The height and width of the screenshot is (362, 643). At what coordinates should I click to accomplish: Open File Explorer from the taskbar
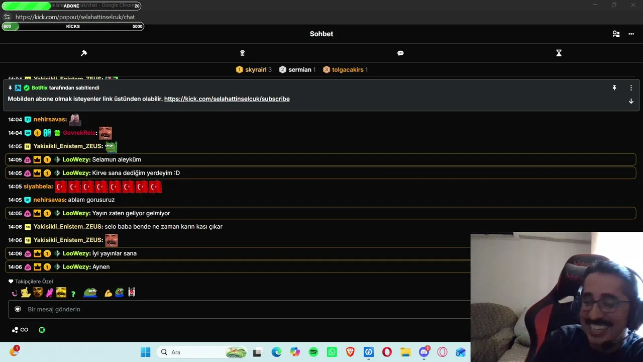click(x=405, y=352)
